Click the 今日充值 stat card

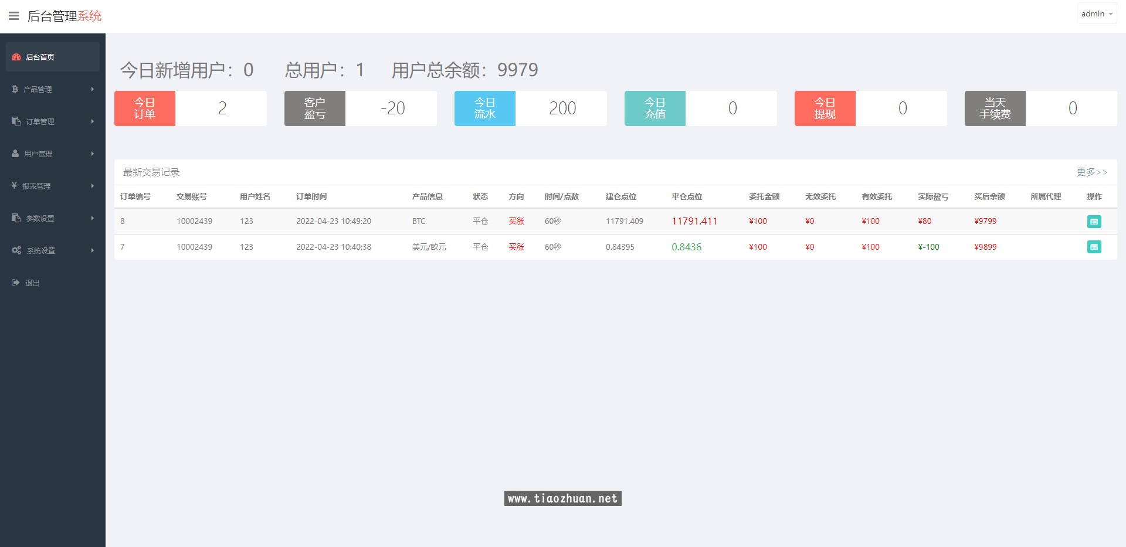(701, 108)
